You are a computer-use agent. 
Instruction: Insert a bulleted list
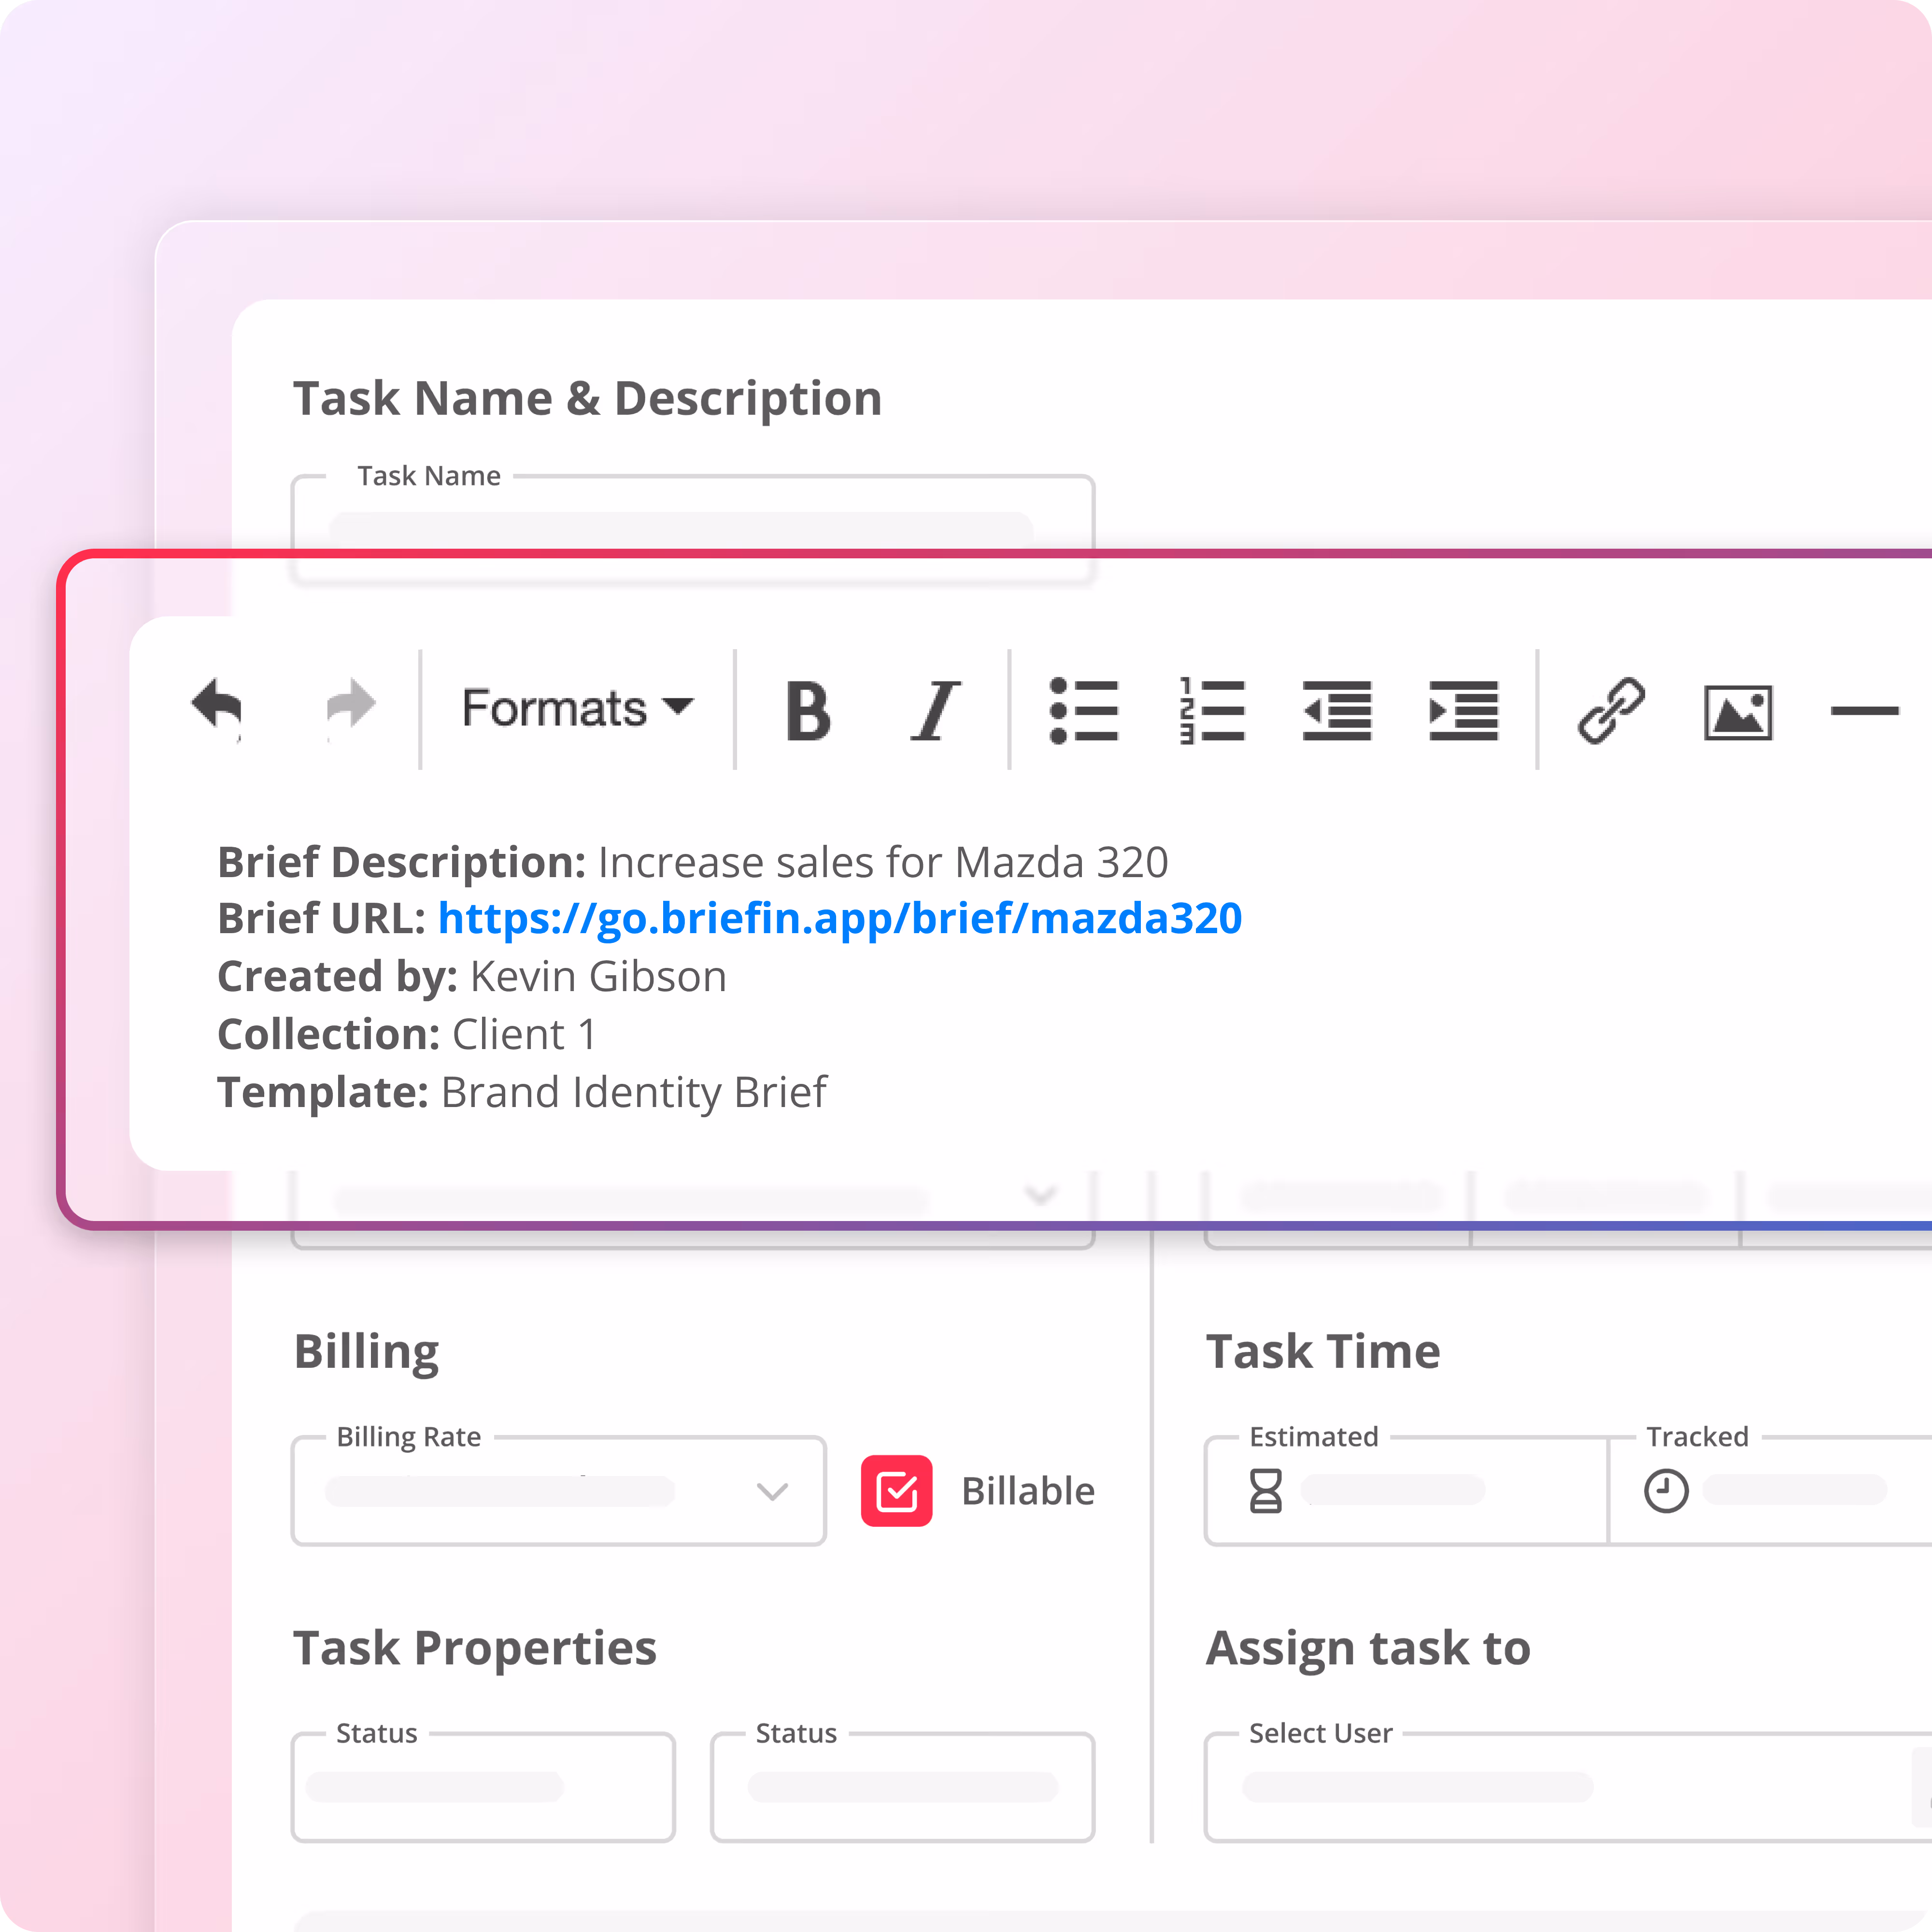tap(1084, 711)
